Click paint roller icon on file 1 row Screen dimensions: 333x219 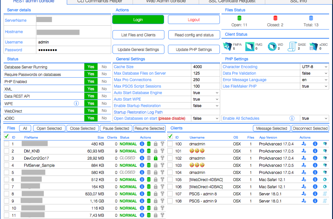162,144
